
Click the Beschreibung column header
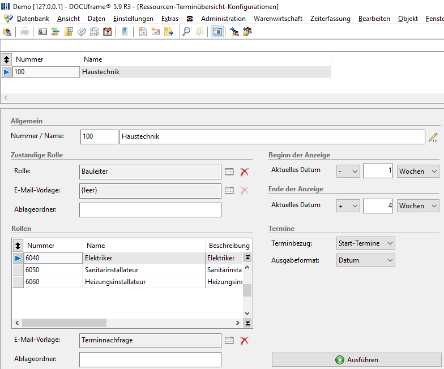tap(229, 246)
